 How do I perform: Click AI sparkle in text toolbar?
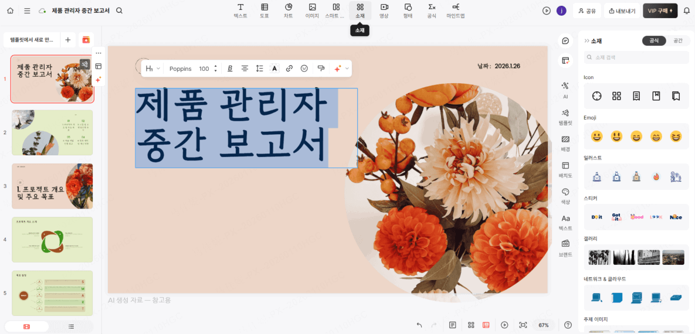338,69
